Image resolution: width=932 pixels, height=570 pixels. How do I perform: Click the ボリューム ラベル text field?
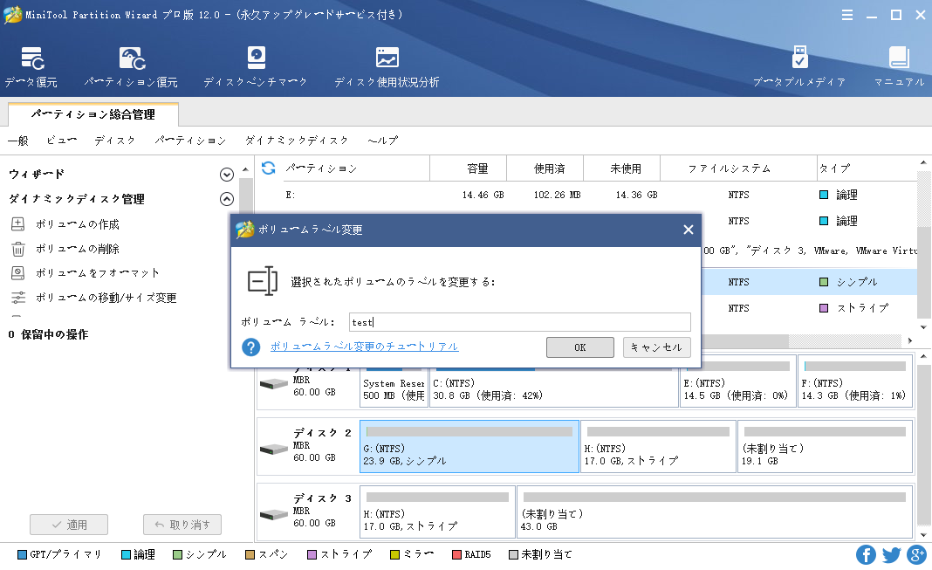[519, 322]
